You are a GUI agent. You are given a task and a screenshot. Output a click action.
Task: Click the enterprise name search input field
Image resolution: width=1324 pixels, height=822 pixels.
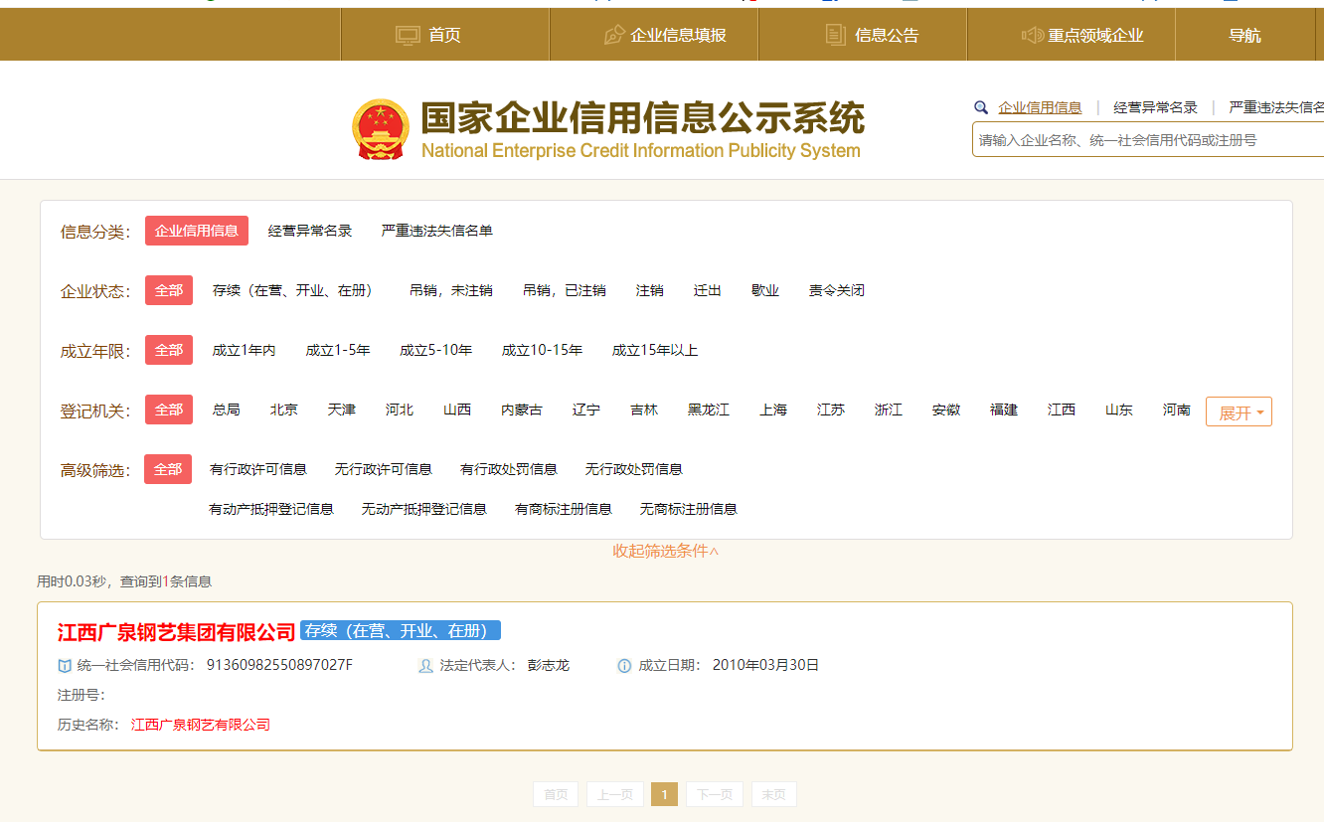1148,140
